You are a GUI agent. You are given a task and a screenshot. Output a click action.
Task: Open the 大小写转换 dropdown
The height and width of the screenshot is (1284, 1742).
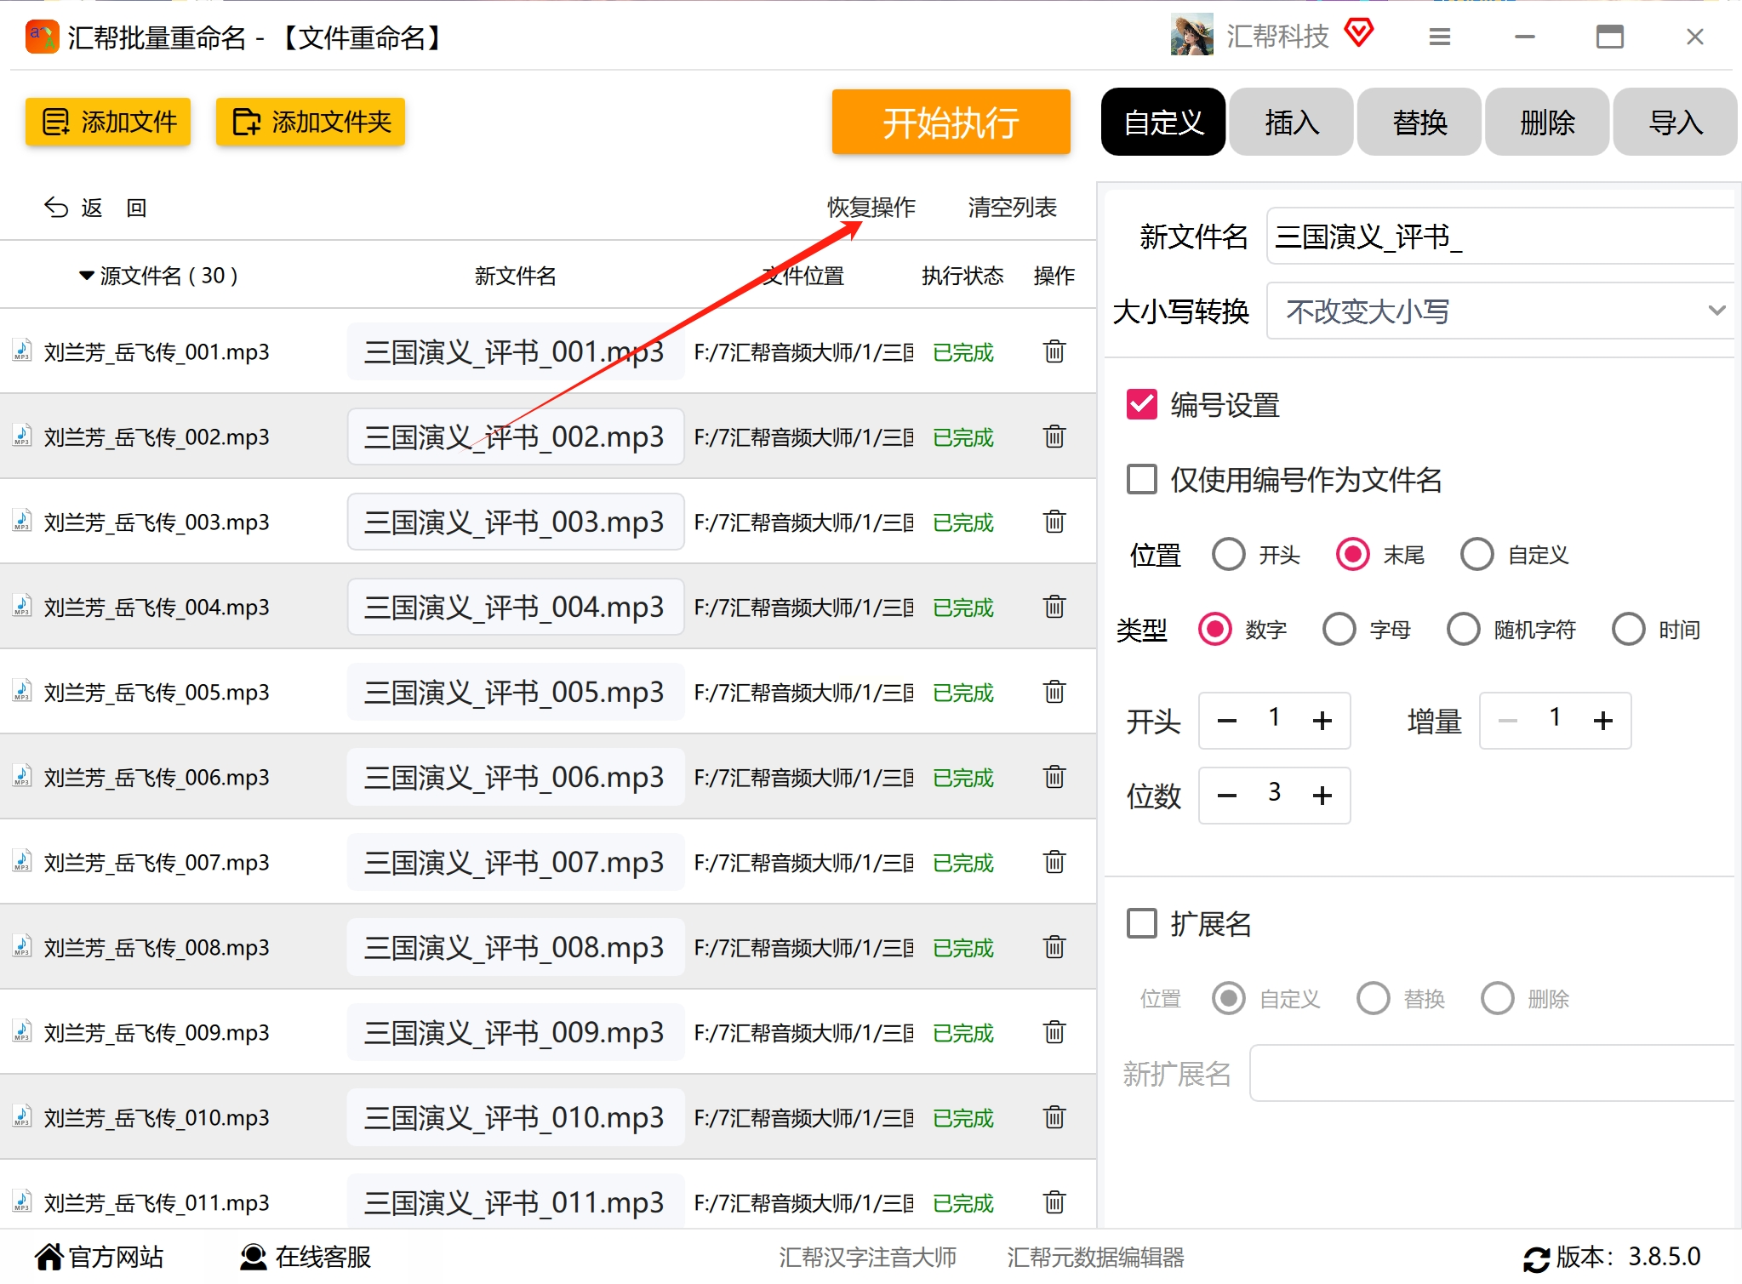coord(1499,311)
